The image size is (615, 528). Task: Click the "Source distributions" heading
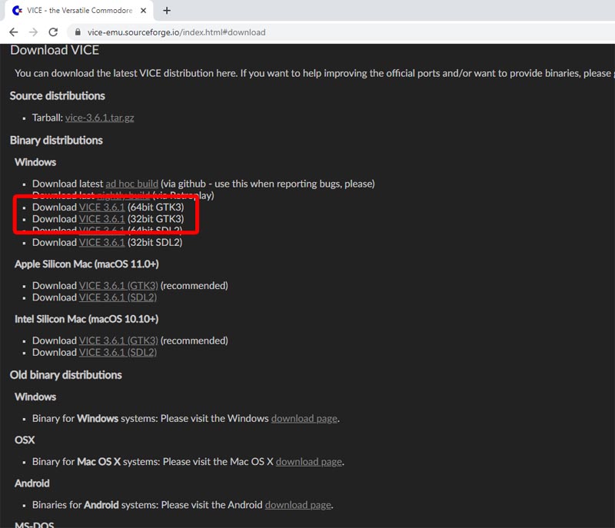pyautogui.click(x=57, y=96)
